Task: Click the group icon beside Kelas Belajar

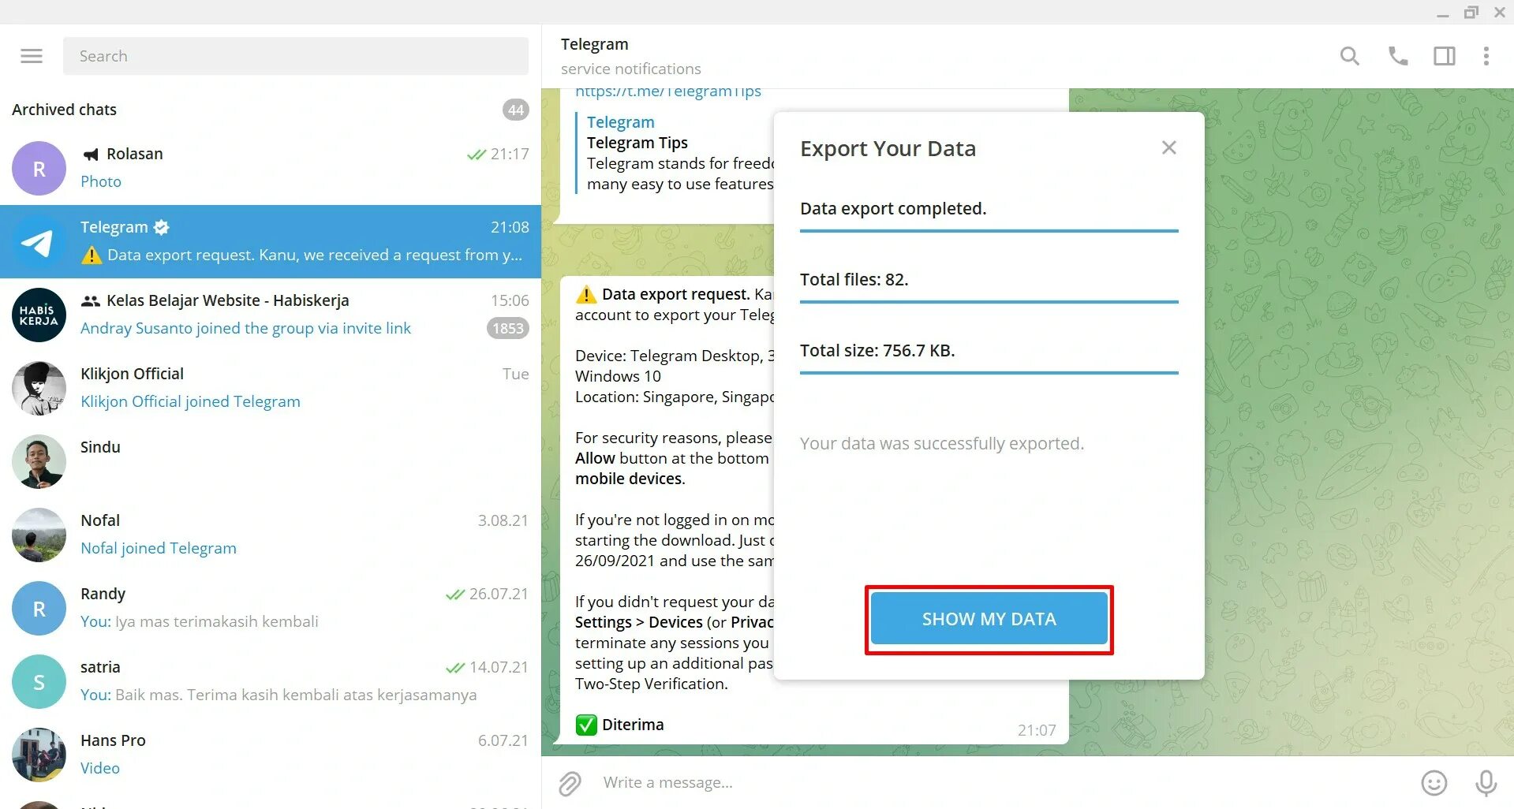Action: [x=91, y=301]
